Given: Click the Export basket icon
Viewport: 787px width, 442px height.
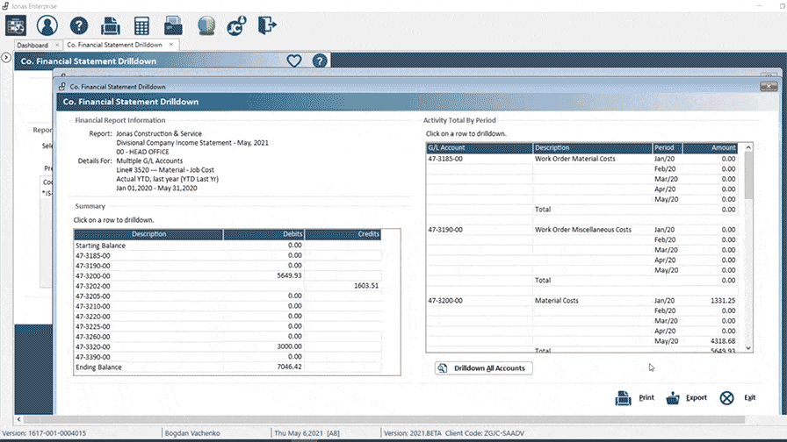Looking at the screenshot, I should click(x=673, y=398).
